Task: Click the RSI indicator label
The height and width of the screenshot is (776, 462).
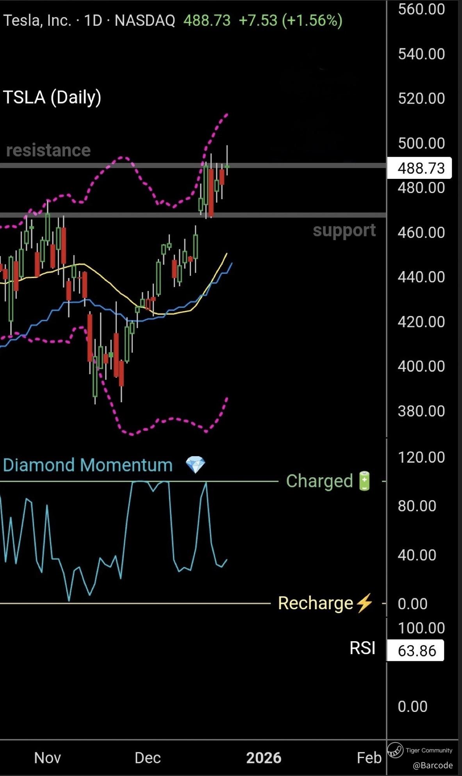Action: click(x=362, y=648)
